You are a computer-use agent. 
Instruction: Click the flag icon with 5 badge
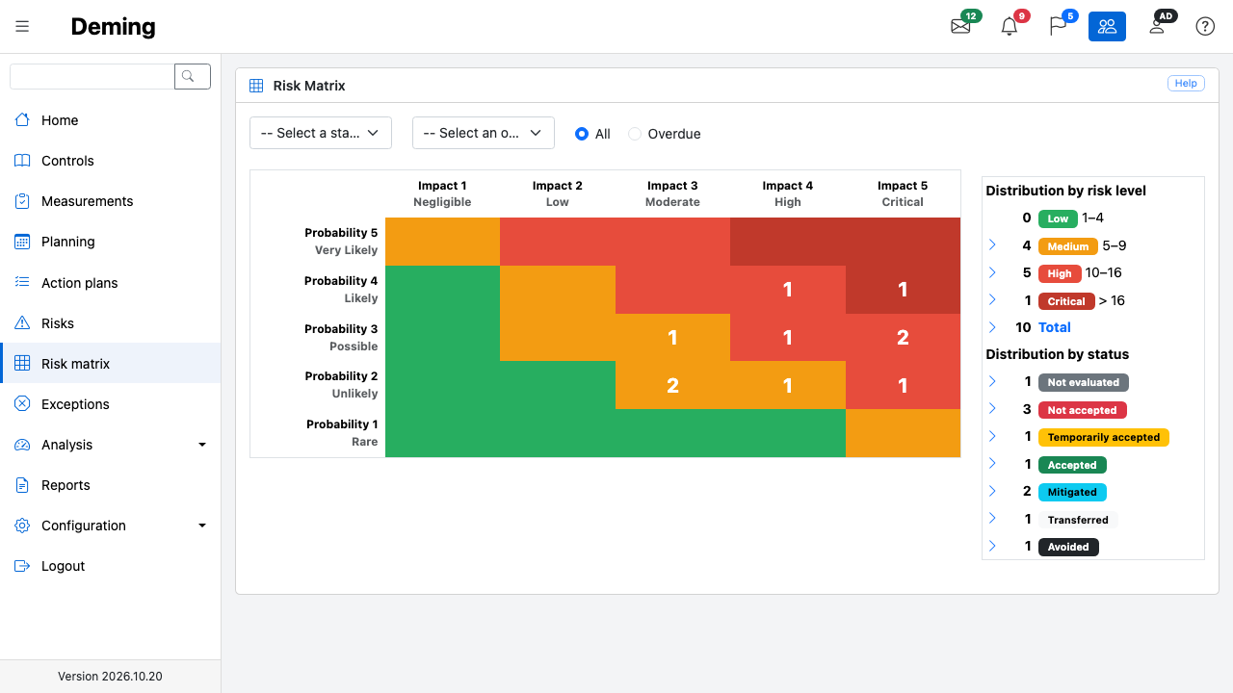(1059, 26)
